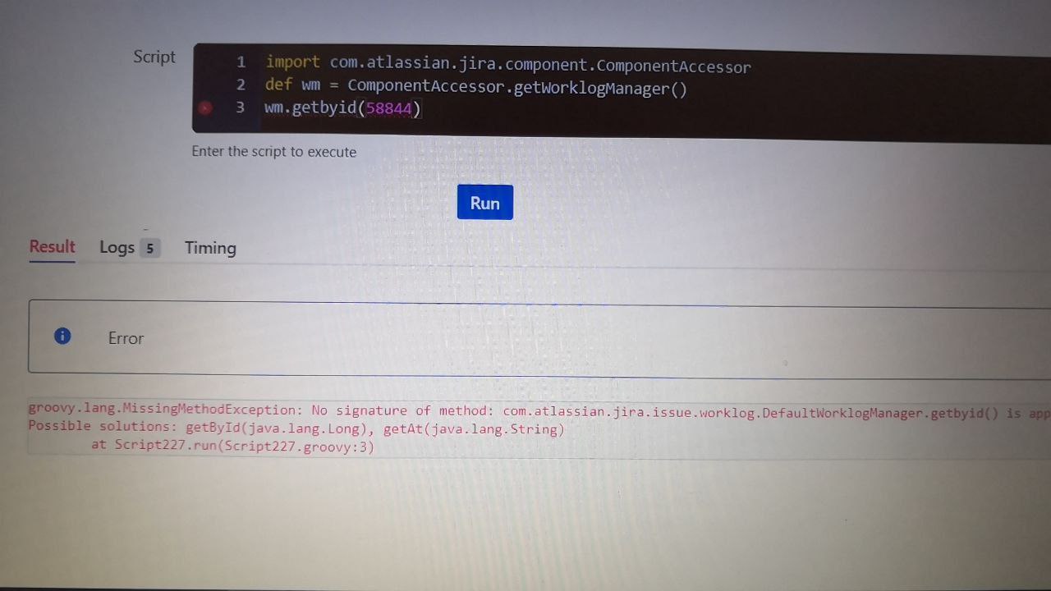The height and width of the screenshot is (591, 1051).
Task: Click the groovy.lang.MissingMethodException error line
Action: point(539,411)
